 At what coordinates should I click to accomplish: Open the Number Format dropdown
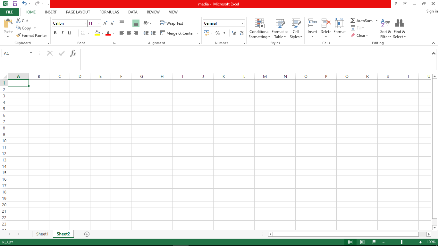[243, 23]
